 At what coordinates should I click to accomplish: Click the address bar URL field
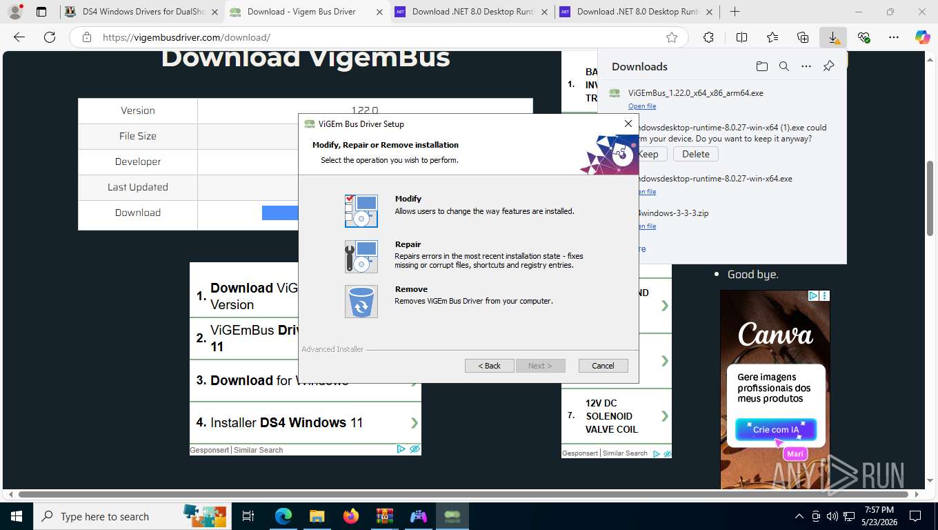379,37
